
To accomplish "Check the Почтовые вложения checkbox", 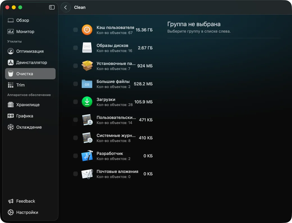I will tap(76, 174).
